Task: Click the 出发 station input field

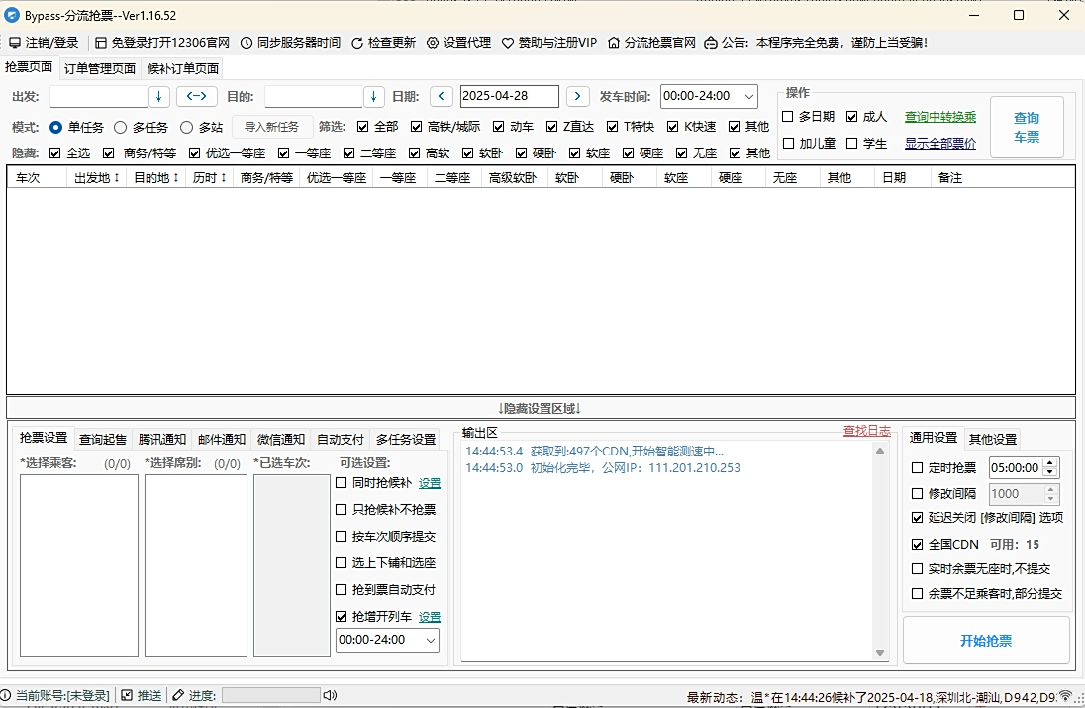Action: pos(98,96)
